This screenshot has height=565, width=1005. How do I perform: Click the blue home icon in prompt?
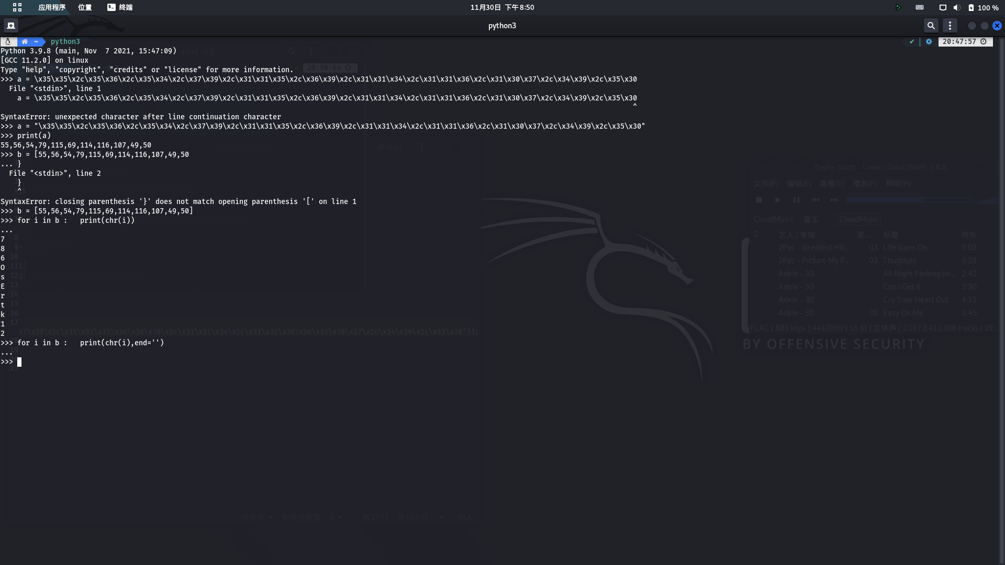point(25,41)
